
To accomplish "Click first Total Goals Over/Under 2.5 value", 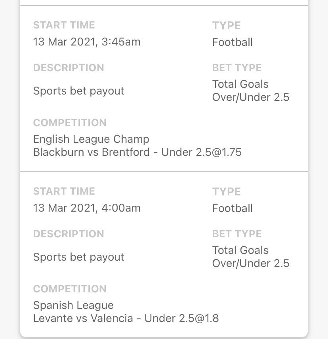I will pos(251,91).
